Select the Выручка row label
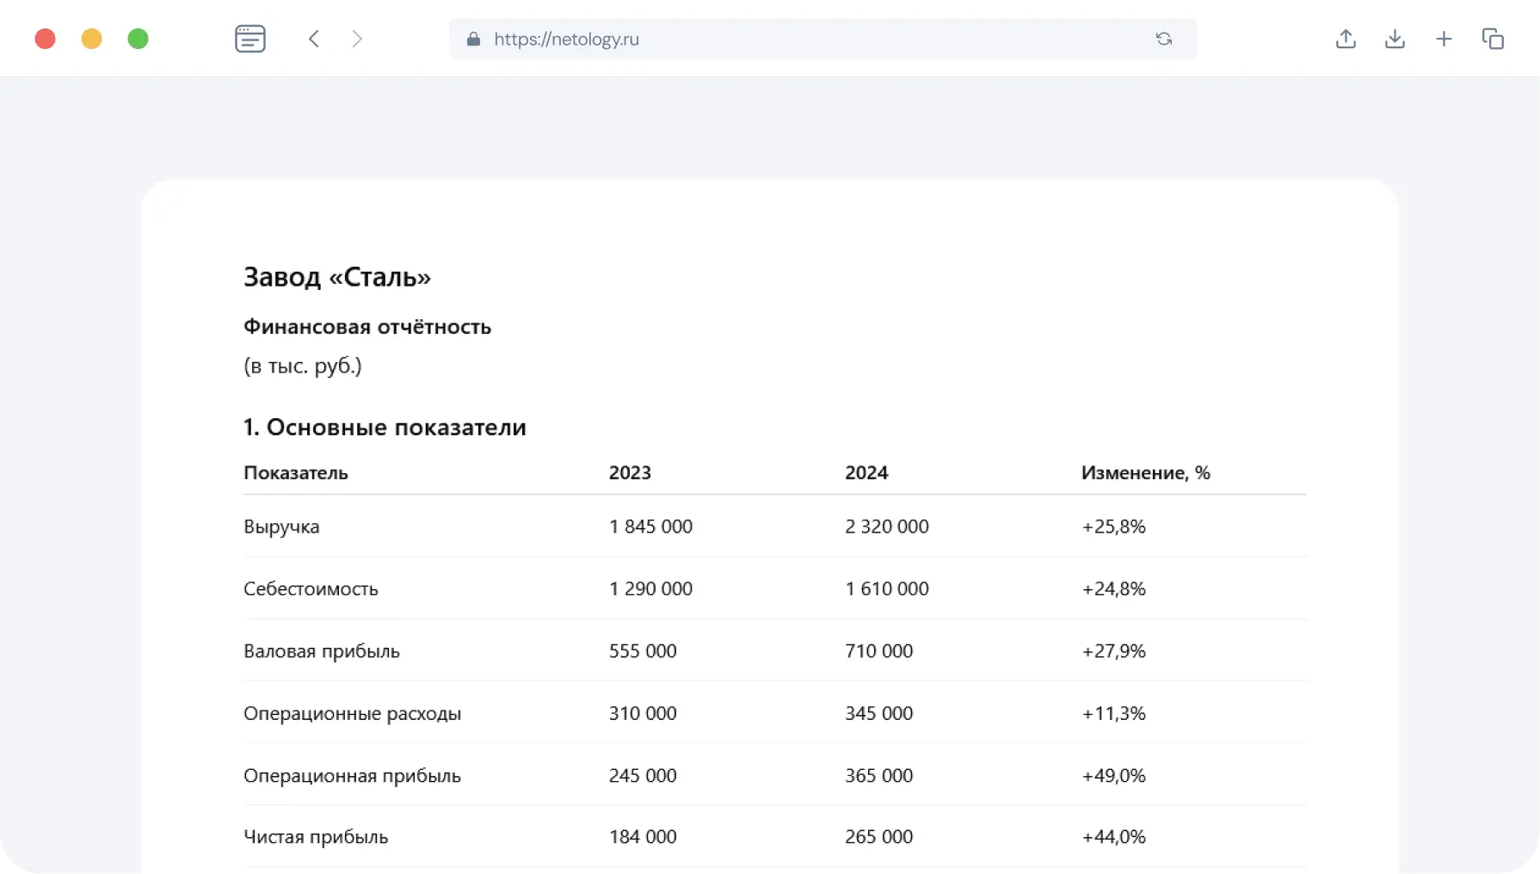Screen dimensions: 1540x874 tap(281, 526)
